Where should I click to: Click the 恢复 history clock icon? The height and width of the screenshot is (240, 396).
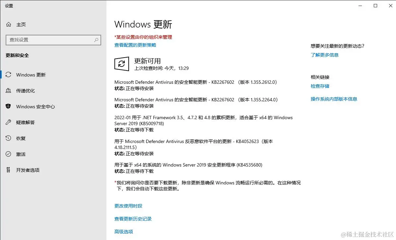coord(8,138)
